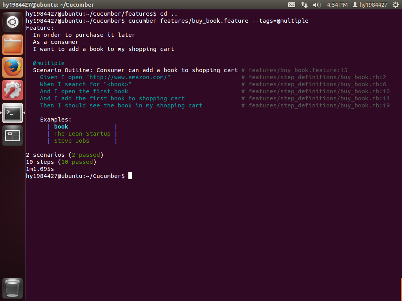Click the I want to add a book line
The width and height of the screenshot is (402, 301).
(103, 49)
